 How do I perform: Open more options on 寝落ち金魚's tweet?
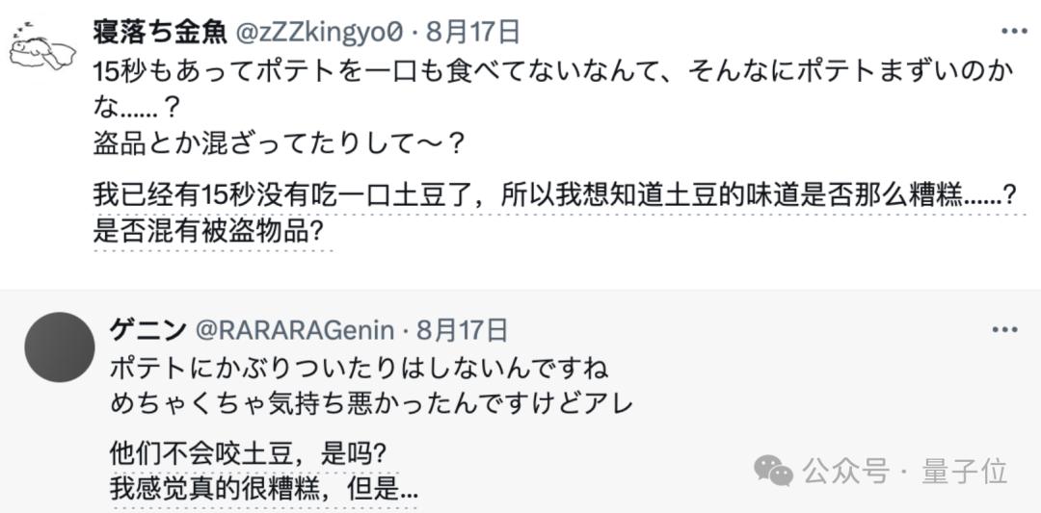[x=1014, y=31]
